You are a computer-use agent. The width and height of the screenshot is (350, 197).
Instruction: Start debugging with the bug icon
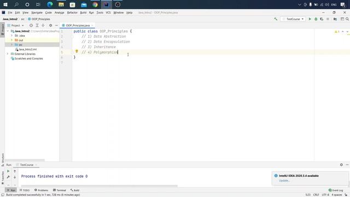click(x=316, y=19)
